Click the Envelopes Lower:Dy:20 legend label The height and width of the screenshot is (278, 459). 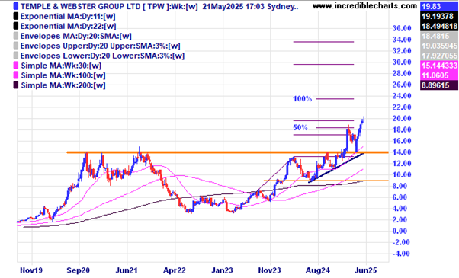tap(102, 56)
